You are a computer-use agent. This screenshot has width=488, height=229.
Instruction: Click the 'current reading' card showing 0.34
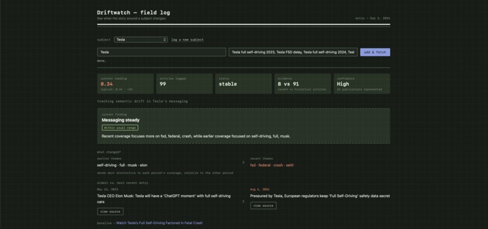(125, 84)
